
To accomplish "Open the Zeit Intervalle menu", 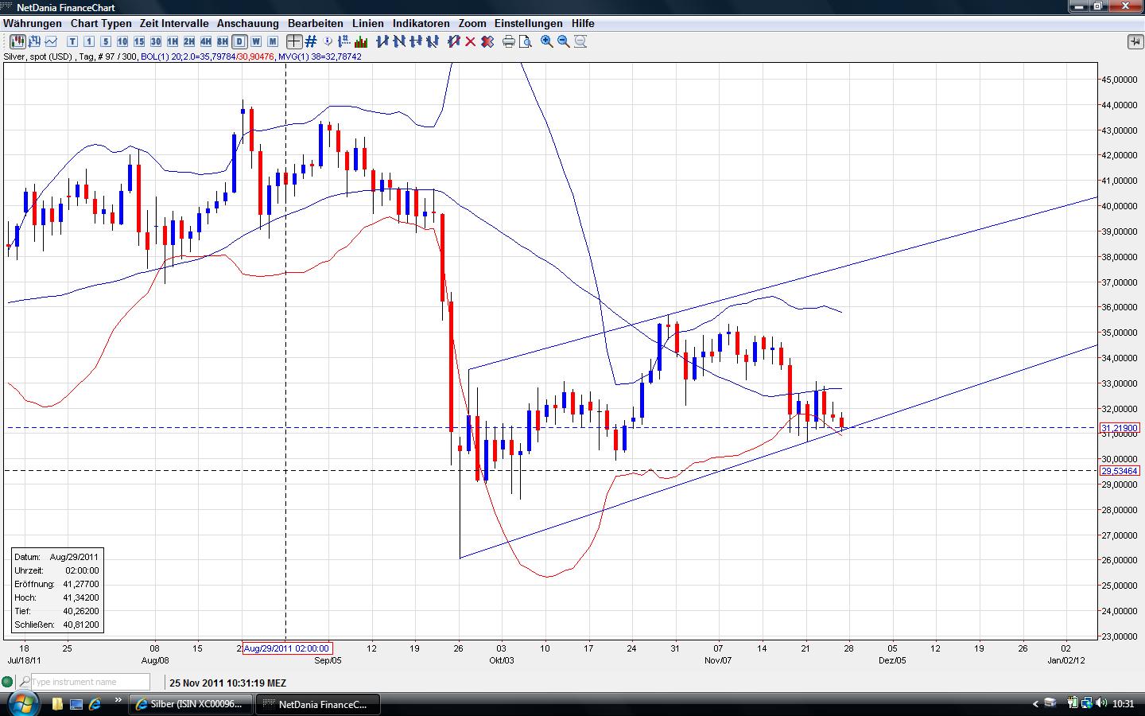I will [174, 24].
